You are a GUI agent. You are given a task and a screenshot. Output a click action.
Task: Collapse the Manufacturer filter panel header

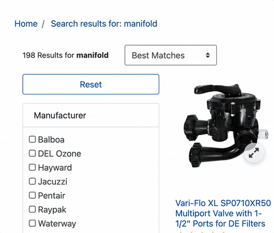[x=91, y=116]
